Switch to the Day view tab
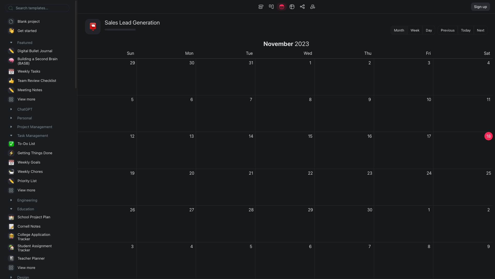The width and height of the screenshot is (495, 279). click(x=429, y=30)
